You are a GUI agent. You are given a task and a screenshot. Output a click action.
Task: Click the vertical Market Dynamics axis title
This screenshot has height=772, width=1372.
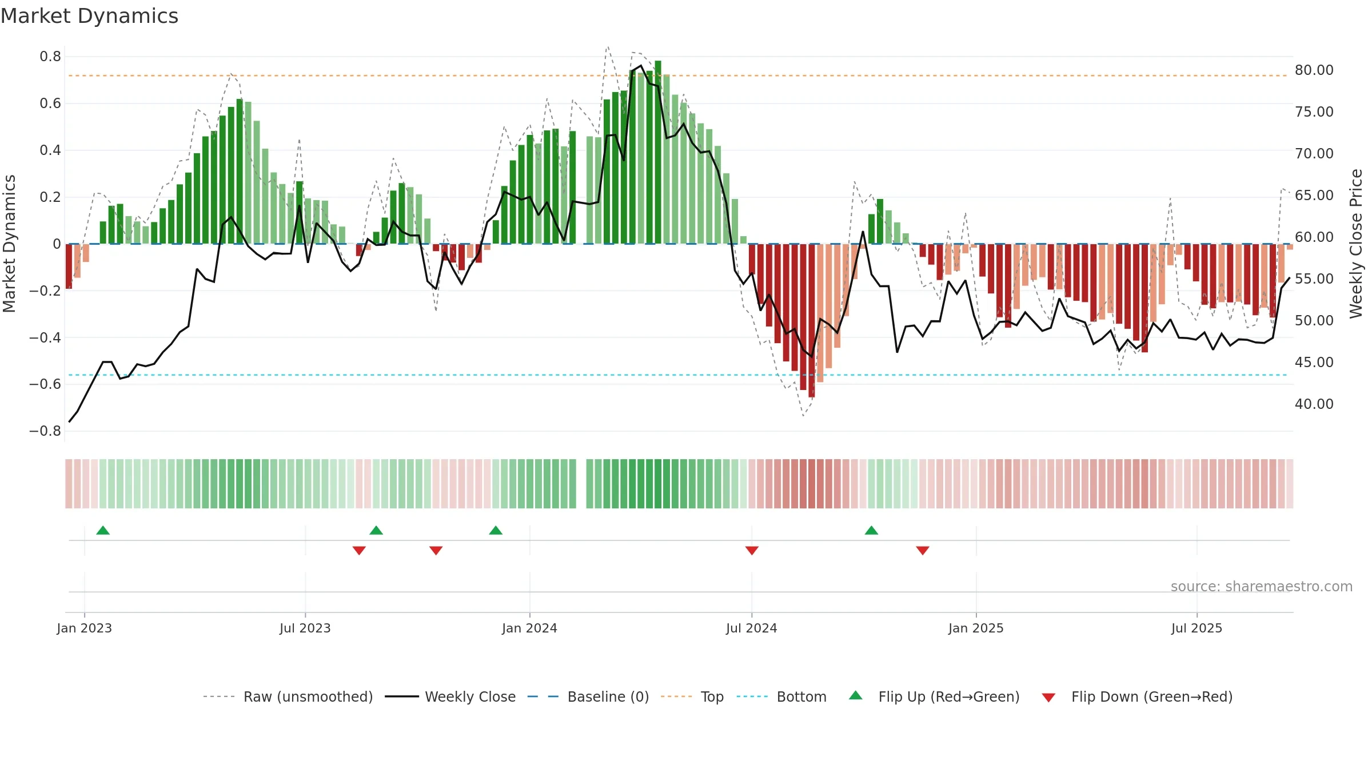coord(9,244)
